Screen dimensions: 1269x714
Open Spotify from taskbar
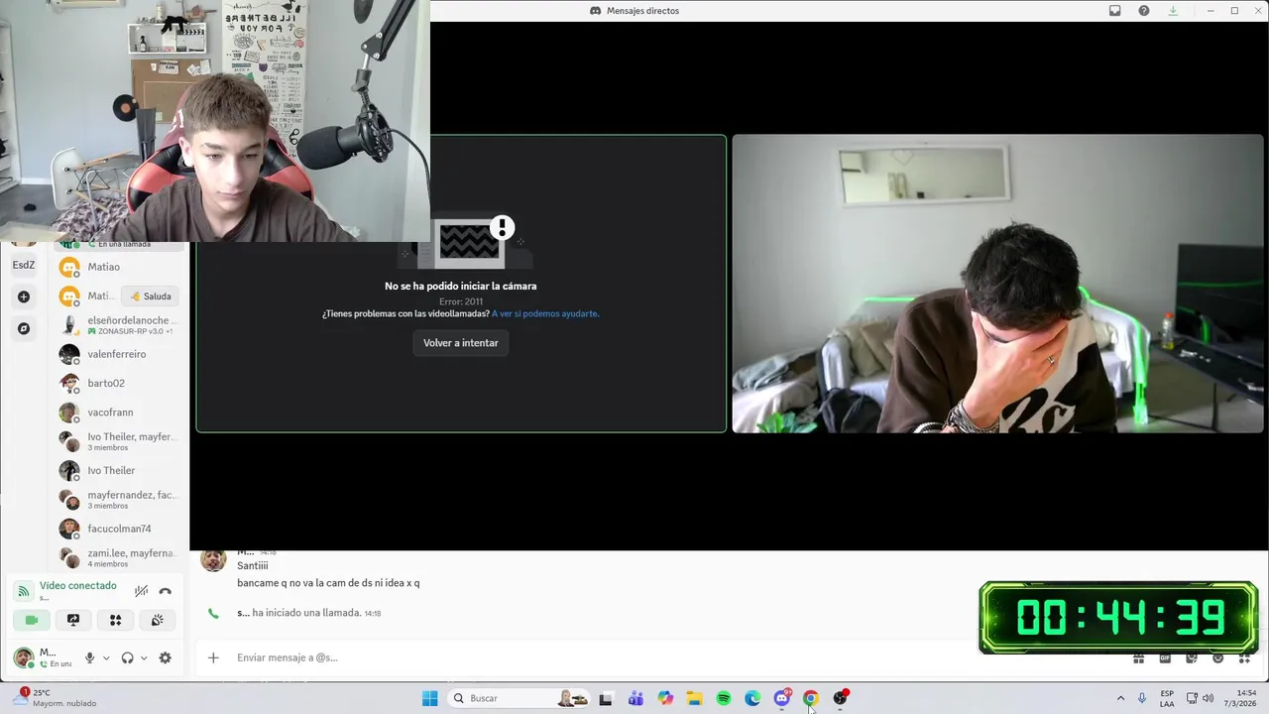[x=724, y=698]
